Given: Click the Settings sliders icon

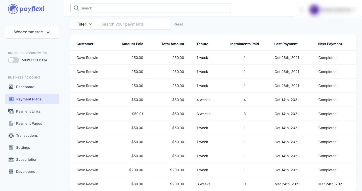Looking at the screenshot, I should click(x=11, y=147).
